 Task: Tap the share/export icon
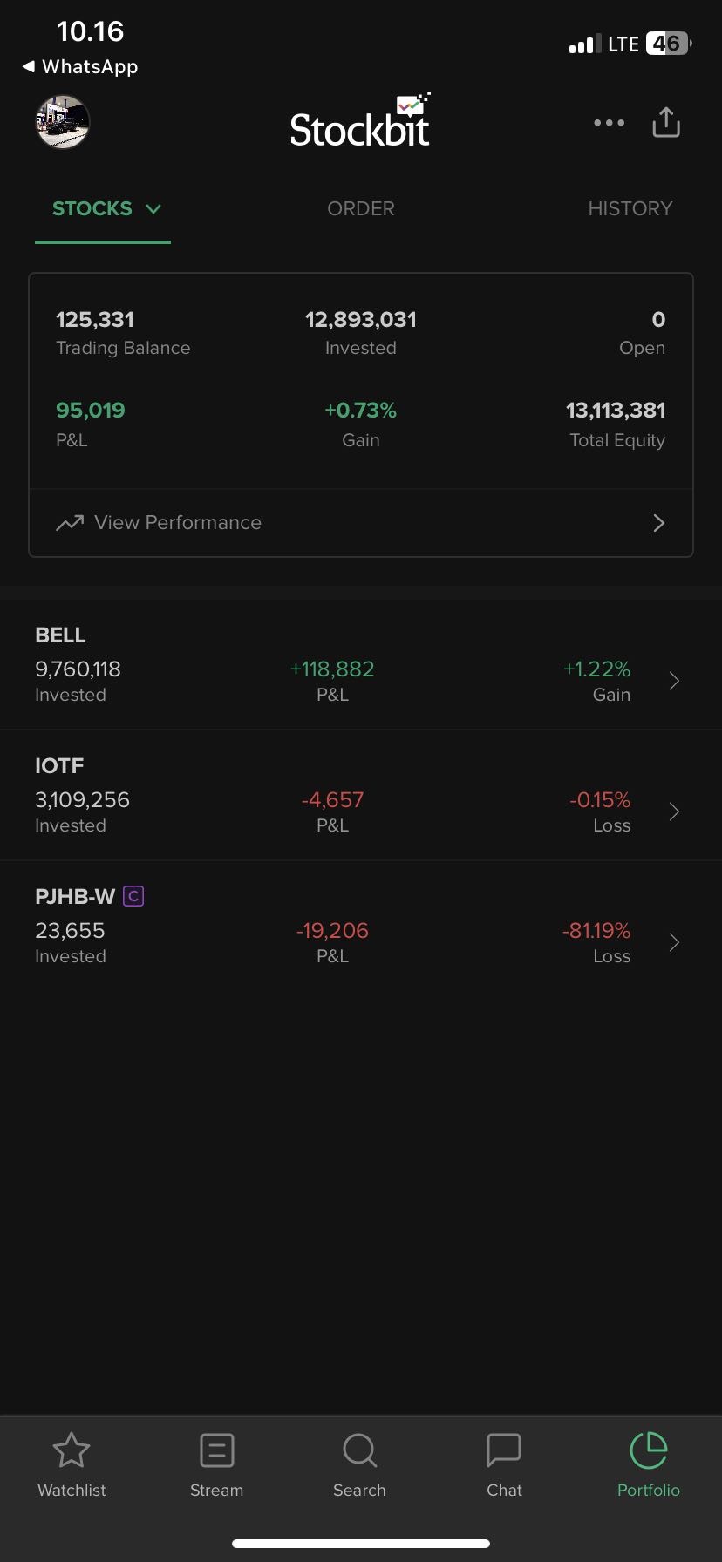pyautogui.click(x=666, y=122)
